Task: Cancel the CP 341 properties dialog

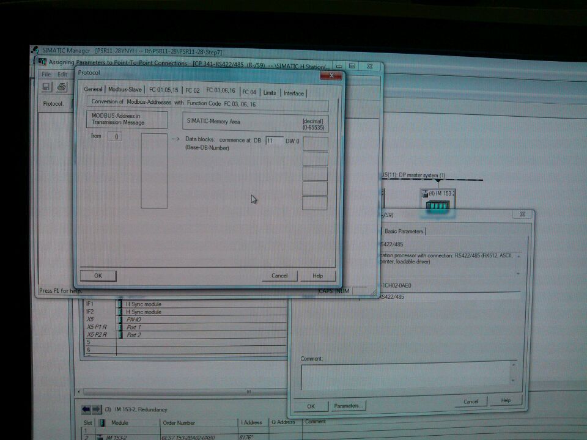Action: point(471,402)
